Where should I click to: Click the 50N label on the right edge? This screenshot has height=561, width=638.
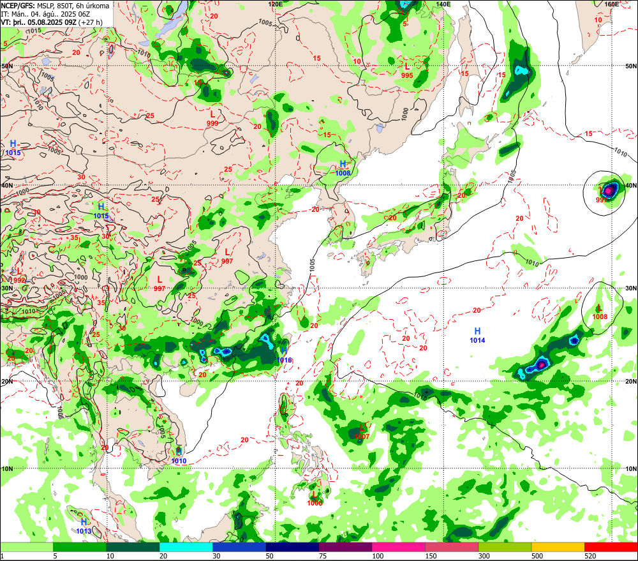pos(631,66)
